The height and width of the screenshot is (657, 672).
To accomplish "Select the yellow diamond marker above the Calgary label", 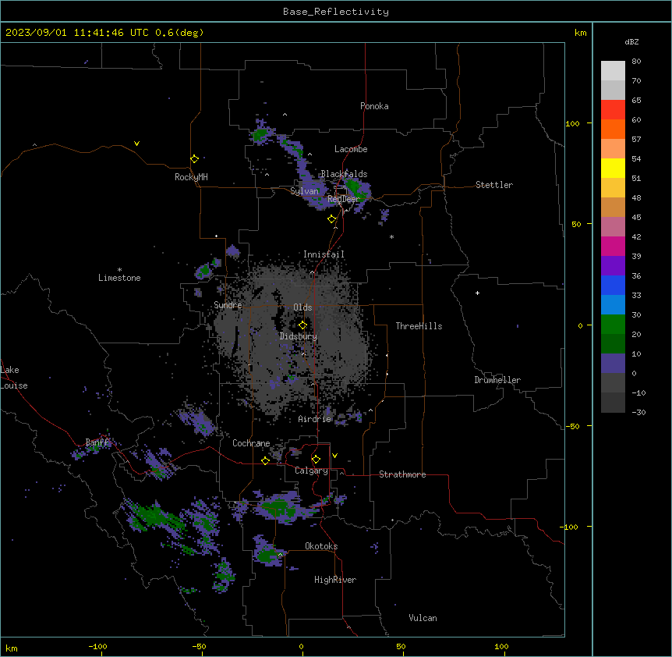I will (316, 460).
